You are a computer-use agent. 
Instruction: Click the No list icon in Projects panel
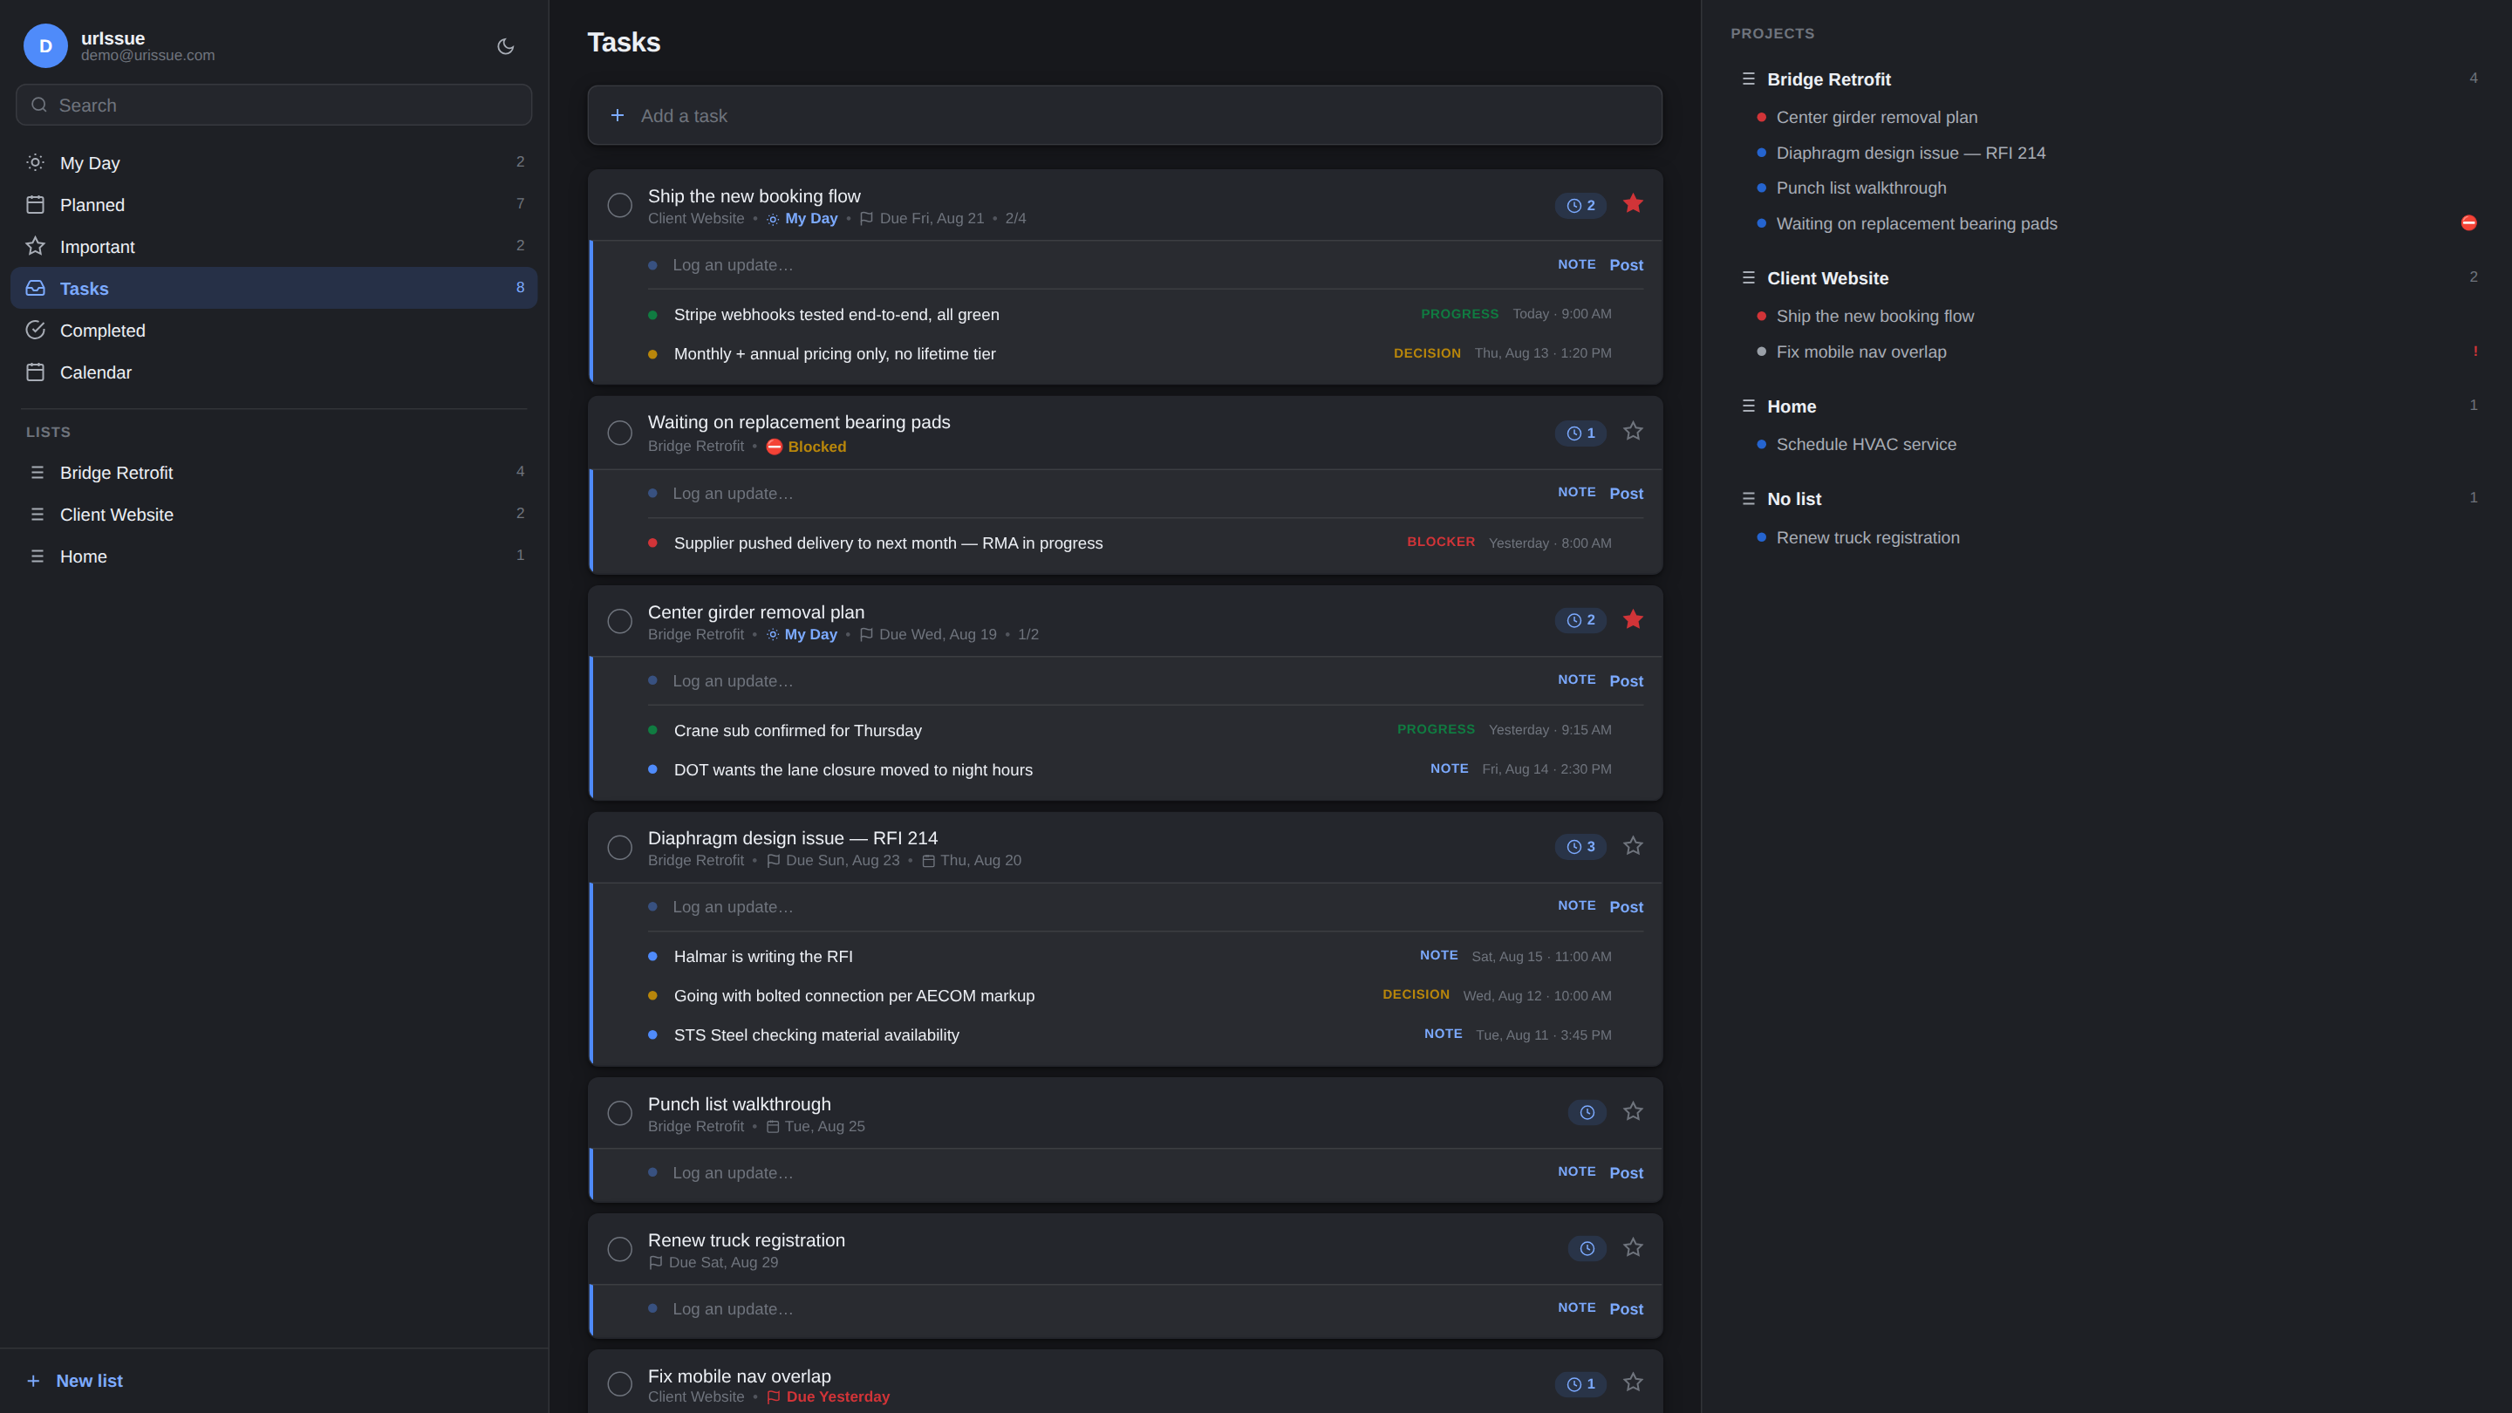point(1749,498)
